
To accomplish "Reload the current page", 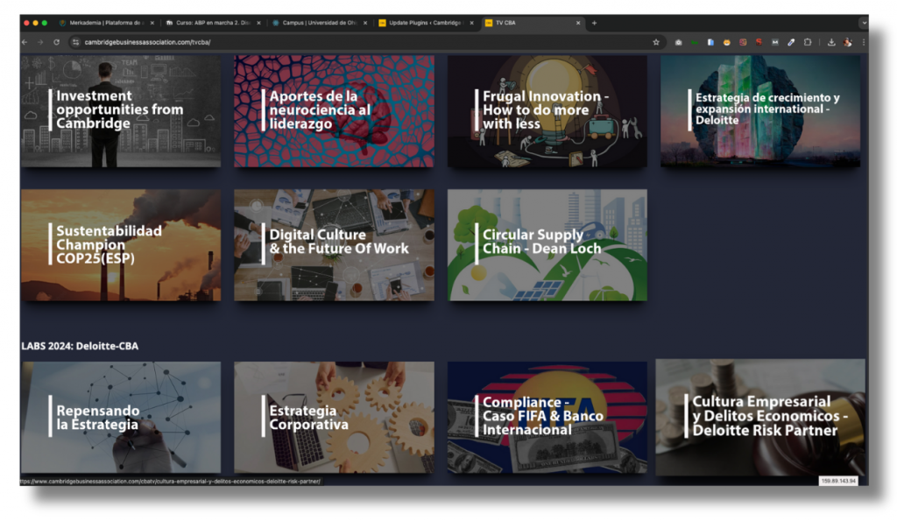I will [x=56, y=42].
